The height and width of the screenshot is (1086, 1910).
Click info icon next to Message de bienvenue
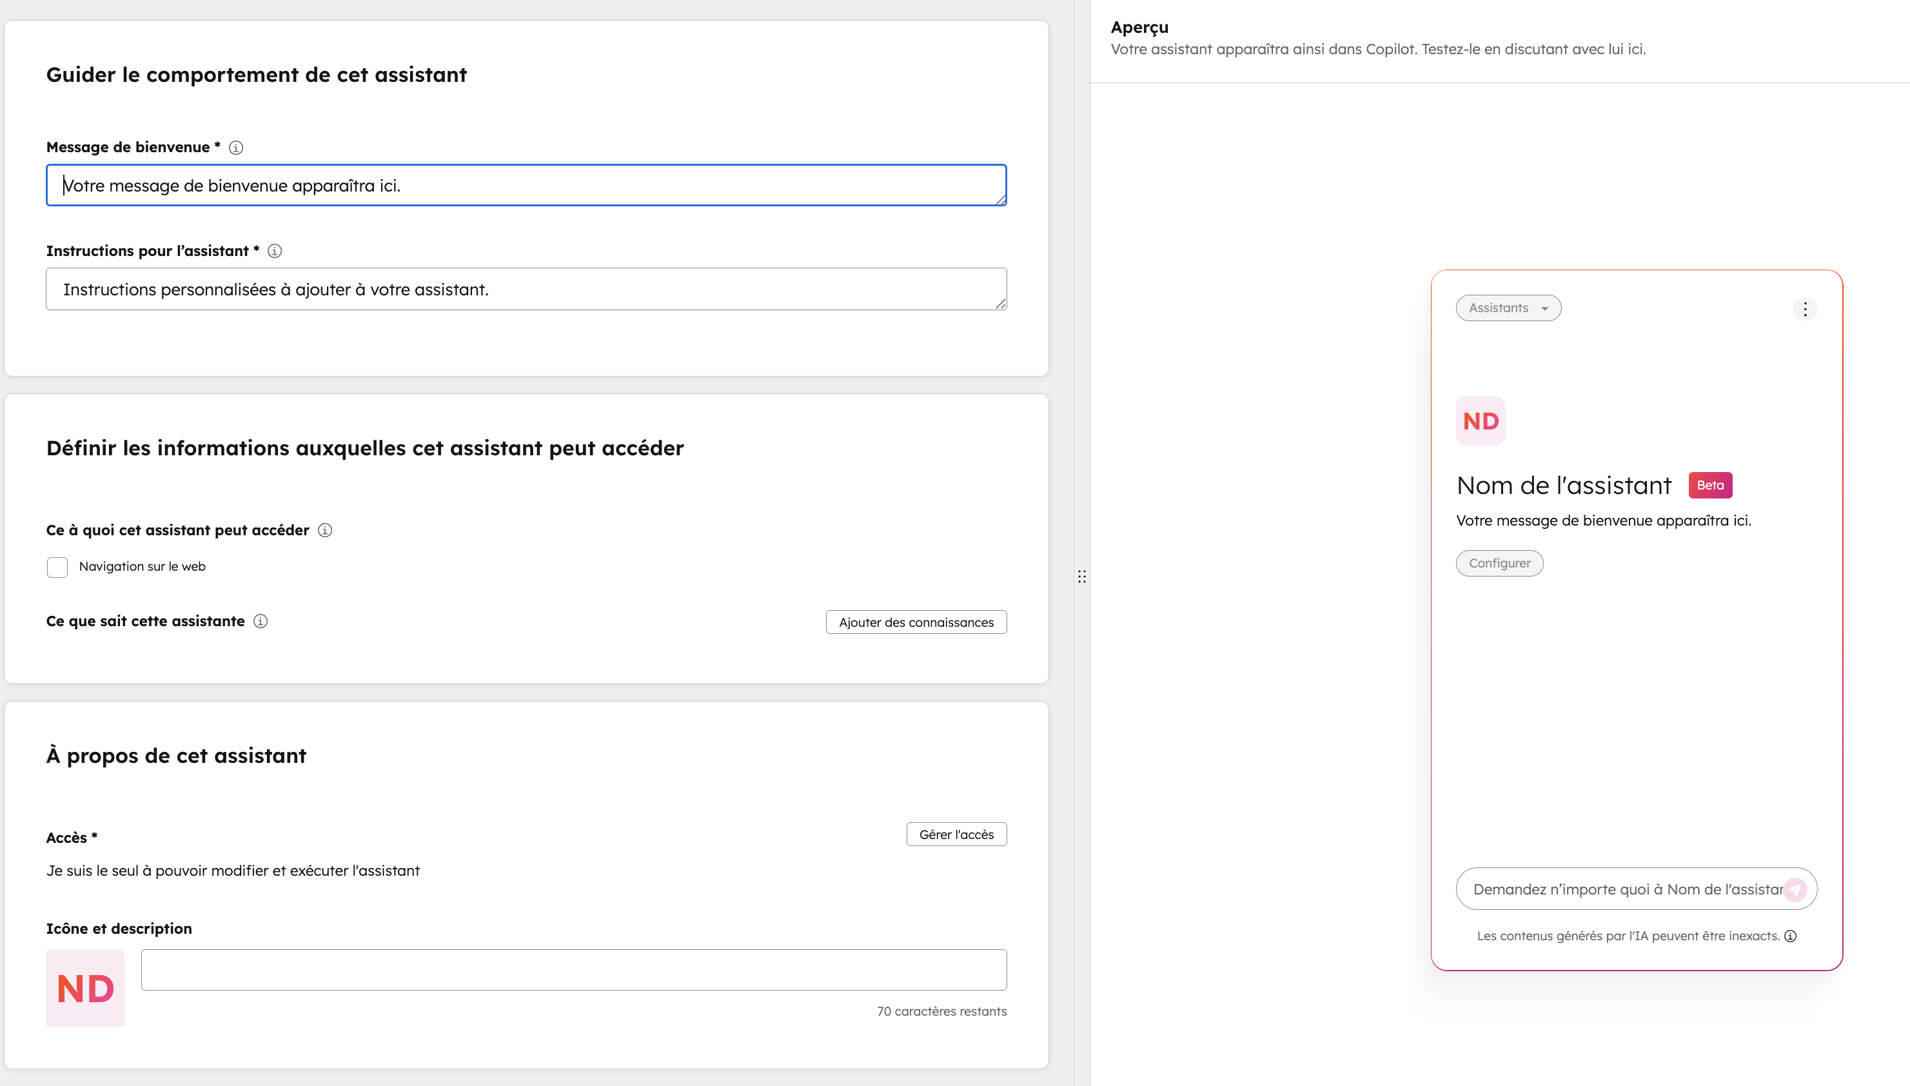tap(235, 148)
